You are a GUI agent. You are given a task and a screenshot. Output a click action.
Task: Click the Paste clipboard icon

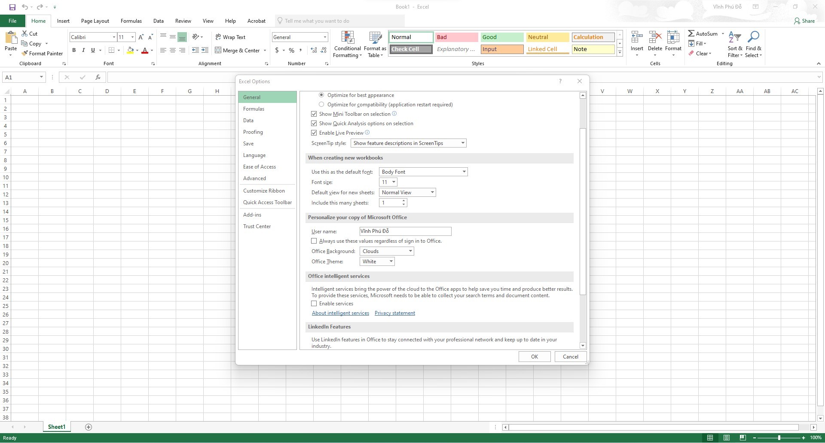coord(11,38)
